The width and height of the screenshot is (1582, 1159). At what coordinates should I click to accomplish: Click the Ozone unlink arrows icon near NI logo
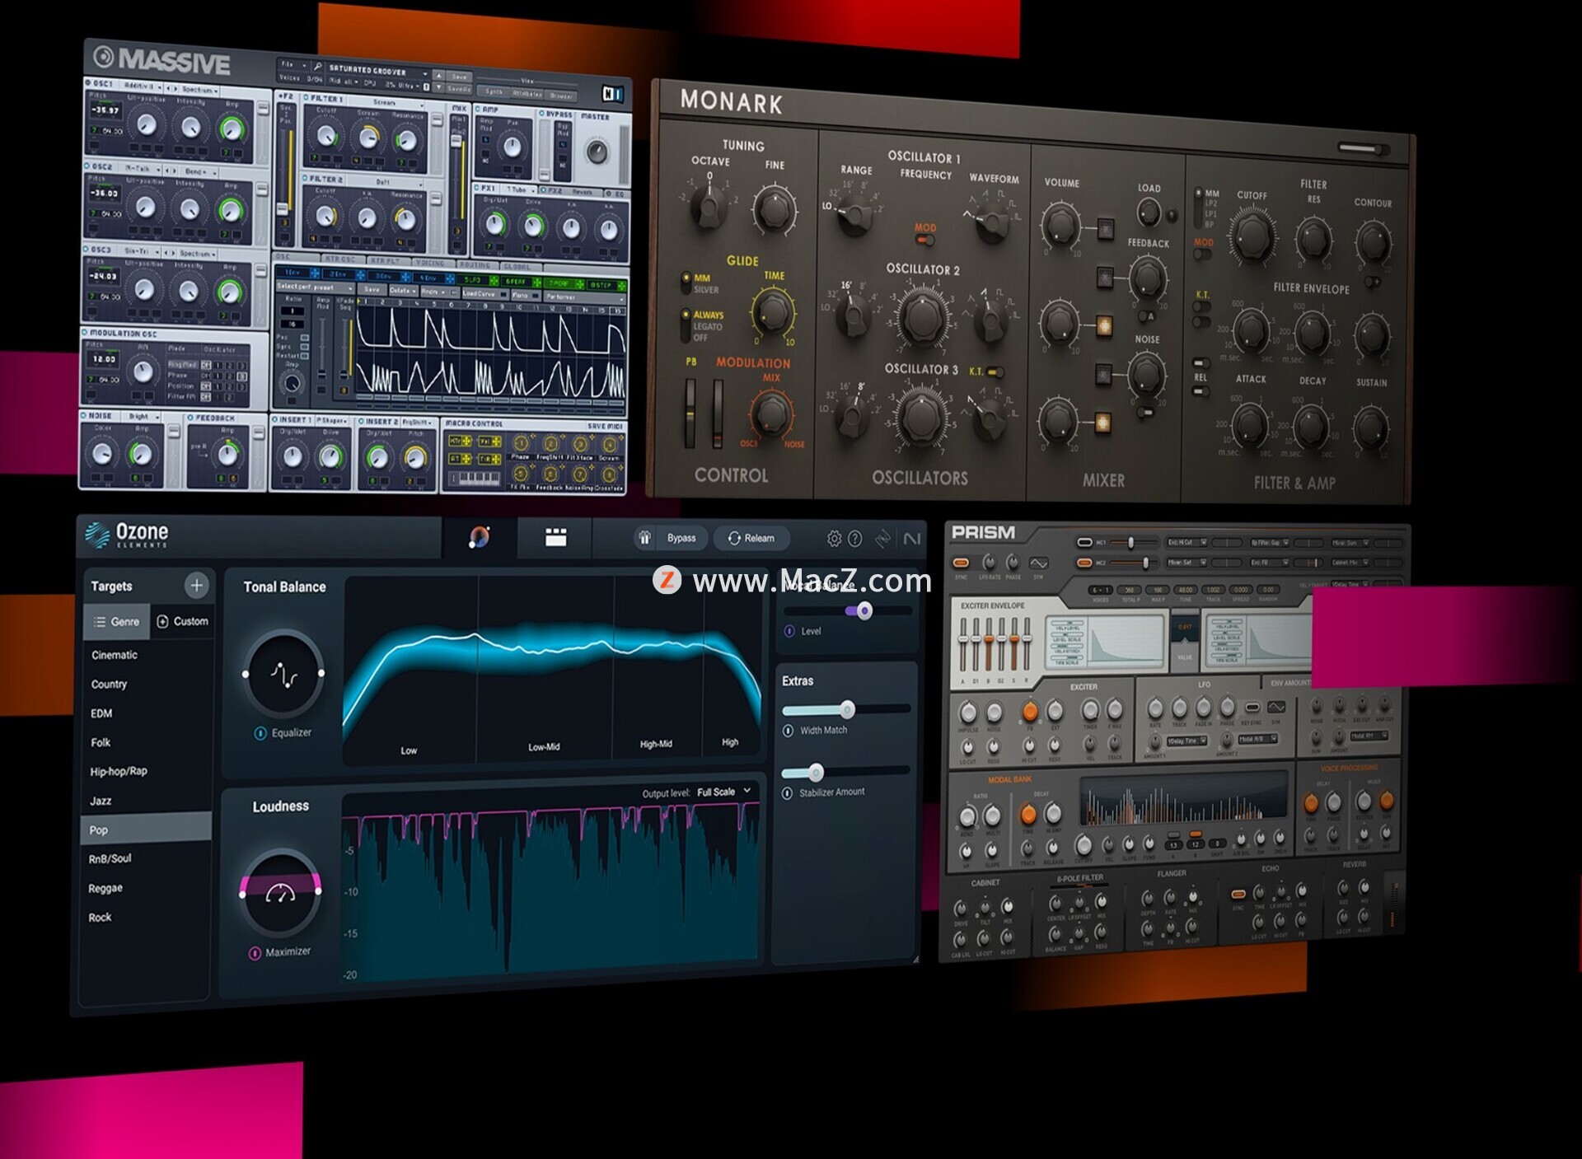pyautogui.click(x=883, y=539)
